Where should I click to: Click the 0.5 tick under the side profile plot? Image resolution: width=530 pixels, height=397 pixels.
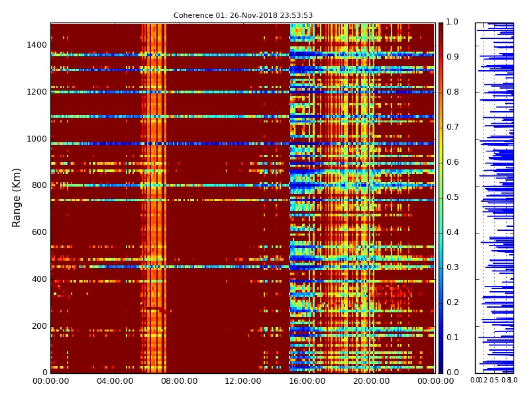494,380
